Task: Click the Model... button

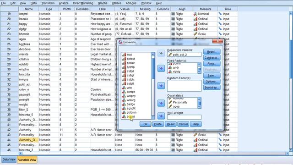Action: coord(212,52)
